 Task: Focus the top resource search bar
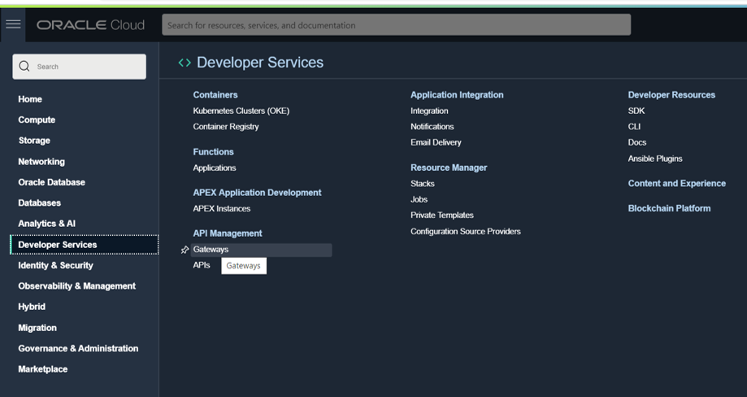pyautogui.click(x=397, y=24)
